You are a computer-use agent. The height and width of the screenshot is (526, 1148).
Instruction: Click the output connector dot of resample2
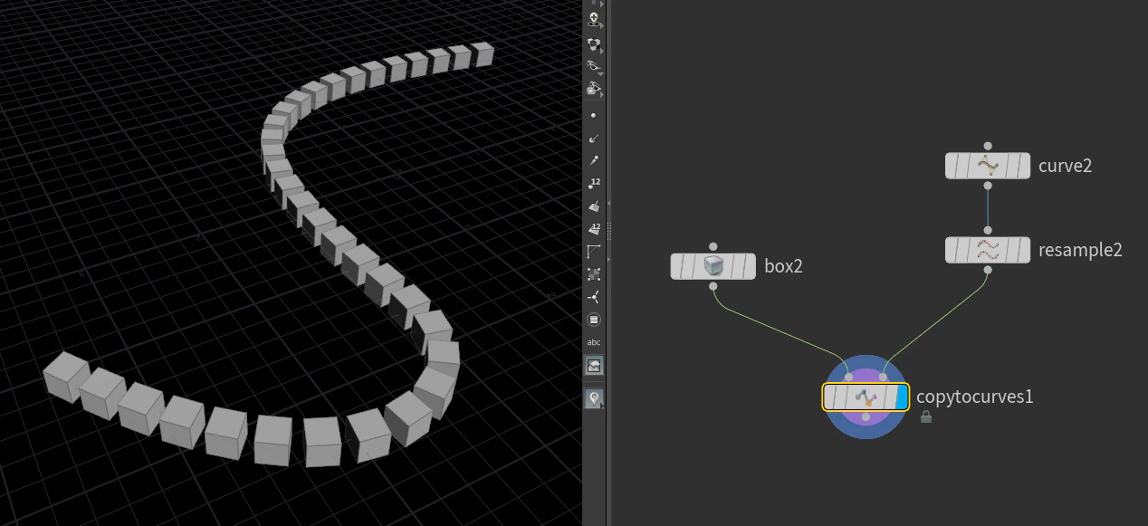[x=988, y=270]
